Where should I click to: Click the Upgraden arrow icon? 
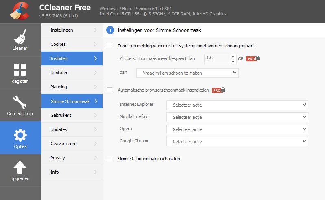coord(20,170)
